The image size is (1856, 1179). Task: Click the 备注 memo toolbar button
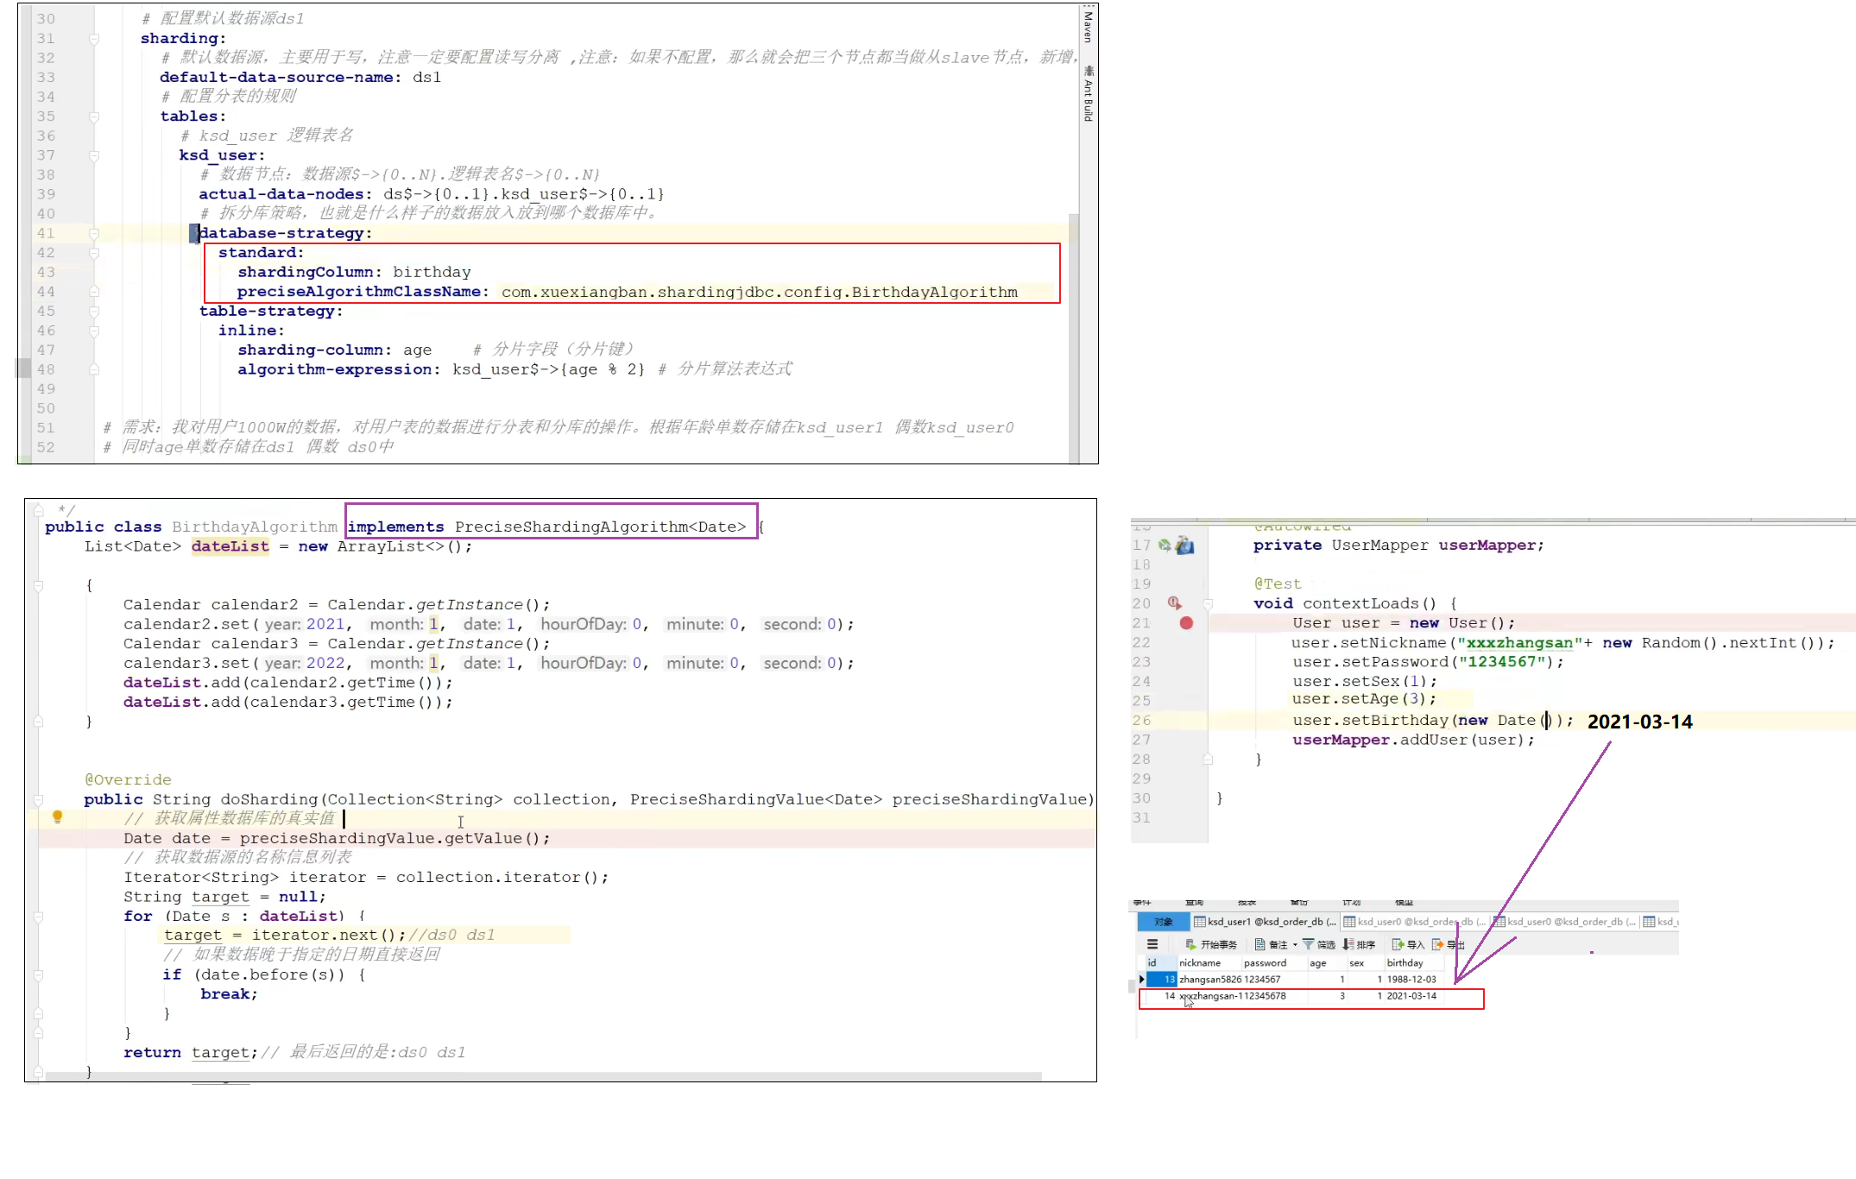[x=1271, y=944]
